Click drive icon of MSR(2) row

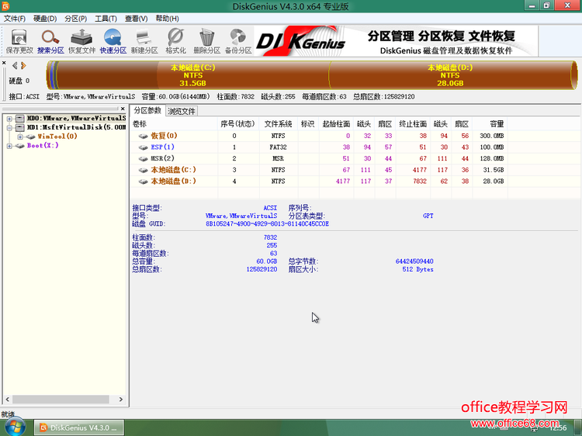pyautogui.click(x=143, y=159)
